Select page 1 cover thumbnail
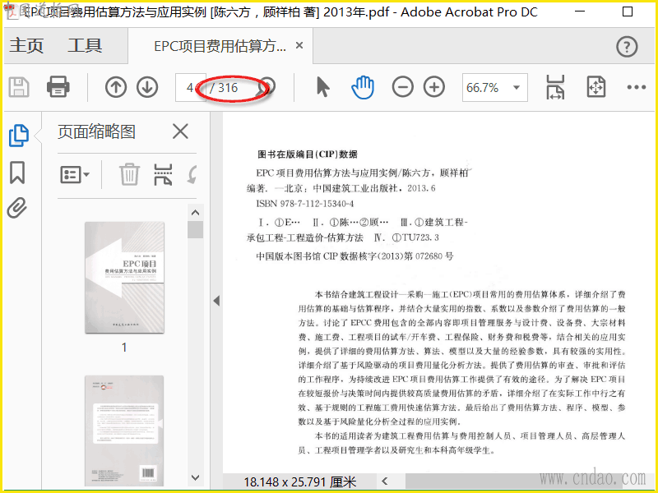Screen dimensions: 658x493 tap(125, 278)
